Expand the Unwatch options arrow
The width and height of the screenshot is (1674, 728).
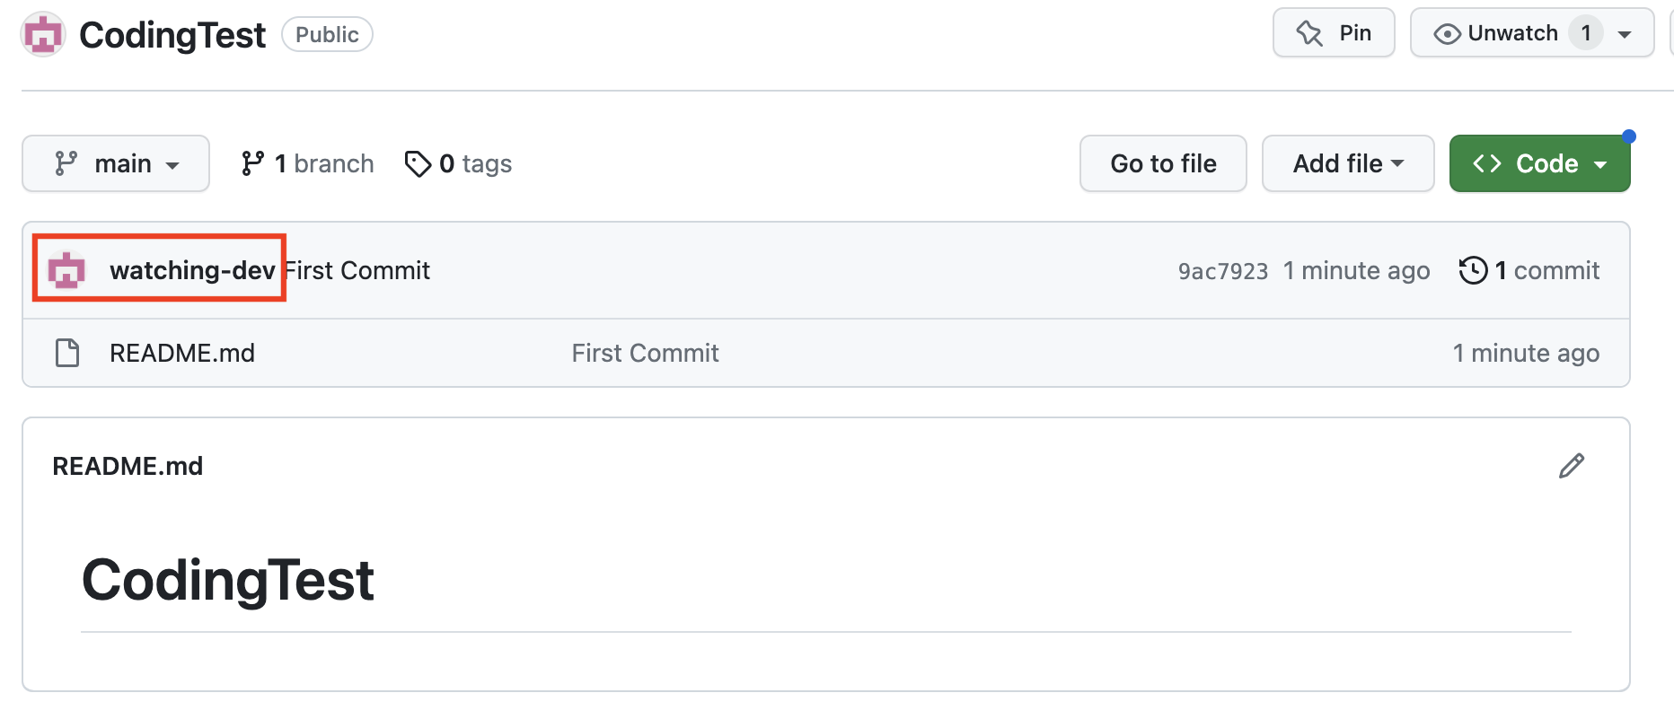(x=1625, y=34)
